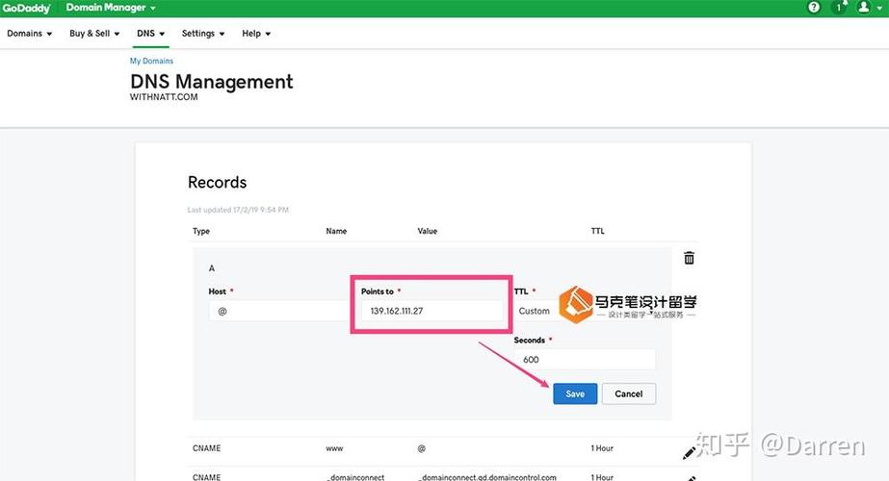Click the Points to IP address field

click(x=432, y=311)
